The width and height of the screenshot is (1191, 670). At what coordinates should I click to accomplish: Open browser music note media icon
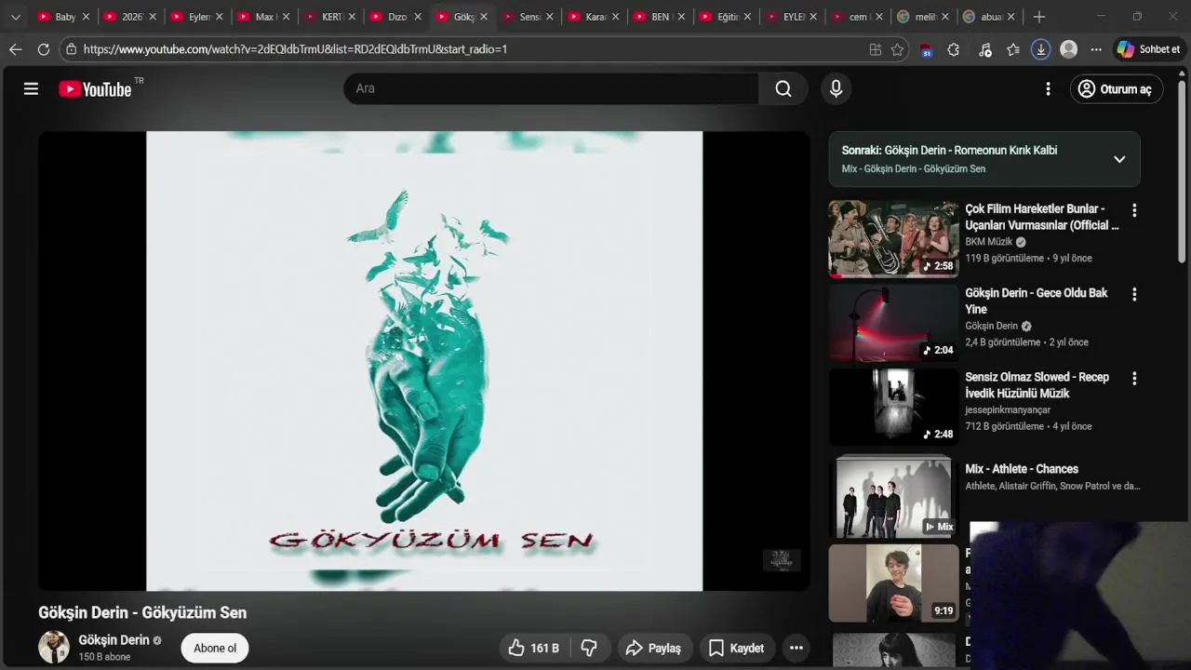click(x=985, y=49)
